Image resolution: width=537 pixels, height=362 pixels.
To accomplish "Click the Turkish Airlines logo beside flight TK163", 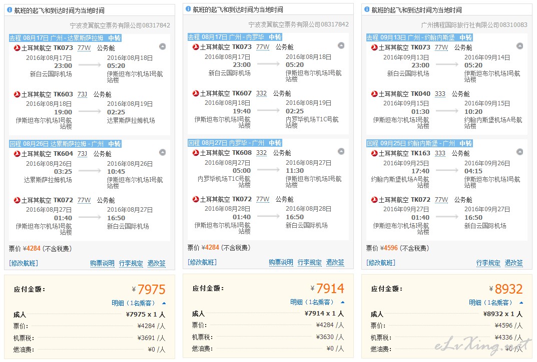I will pyautogui.click(x=375, y=153).
